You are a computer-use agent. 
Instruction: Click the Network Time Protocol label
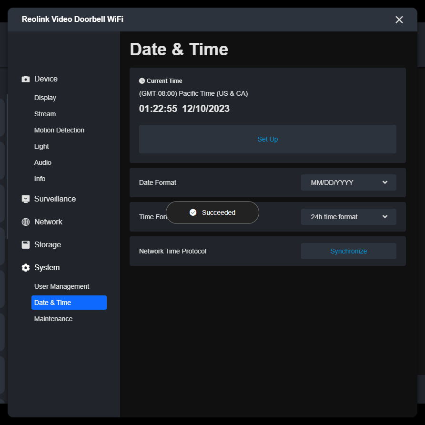click(172, 251)
